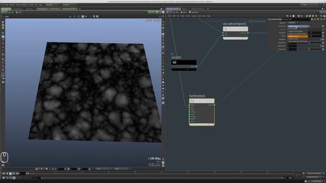Viewport: 326px width, 183px height.
Task: Click the Attenuation slider track
Action: click(309, 46)
